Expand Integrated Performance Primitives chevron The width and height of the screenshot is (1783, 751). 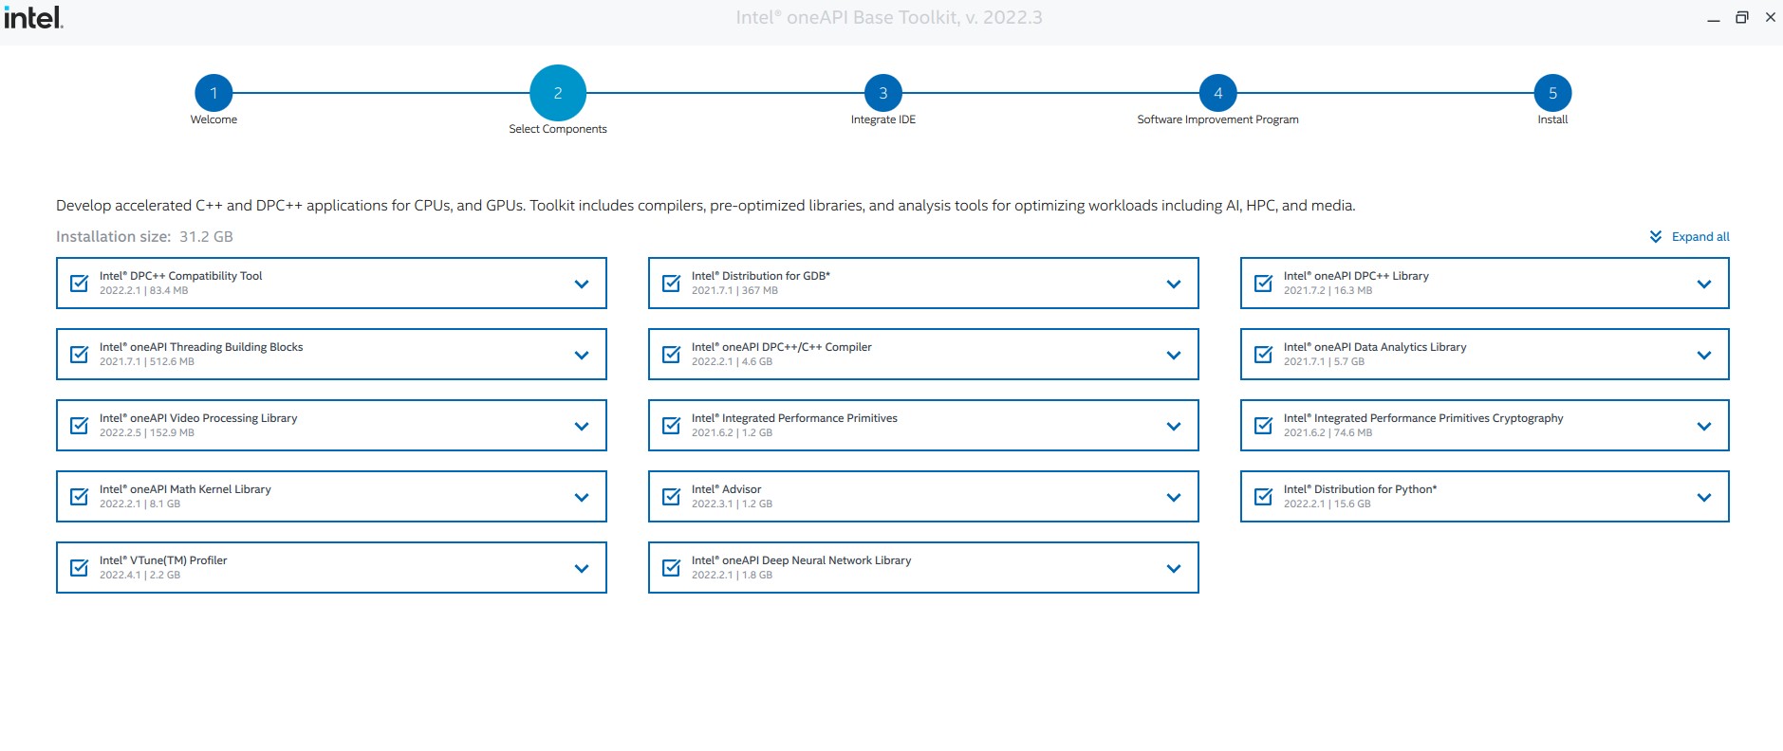click(x=1174, y=427)
